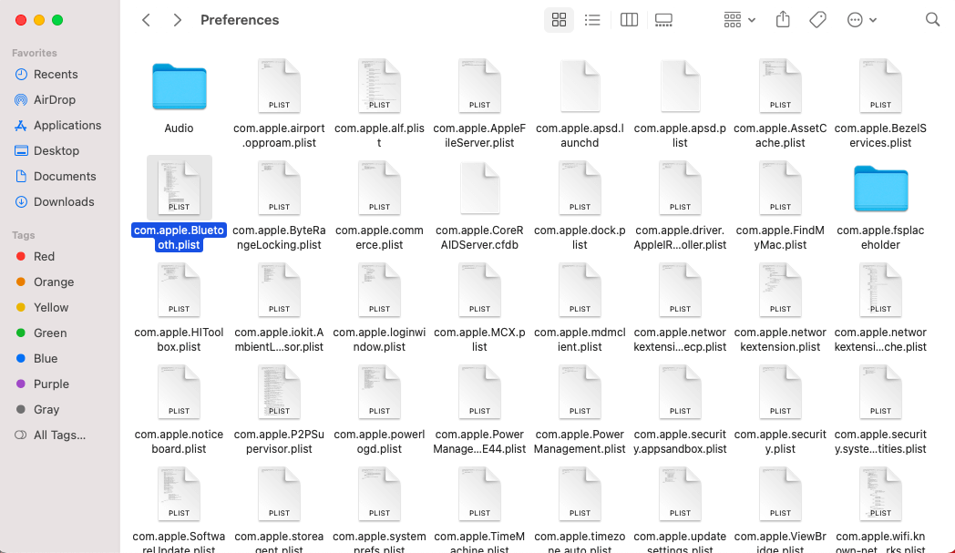955x553 pixels.
Task: Select the Red tag color
Action: 44,256
